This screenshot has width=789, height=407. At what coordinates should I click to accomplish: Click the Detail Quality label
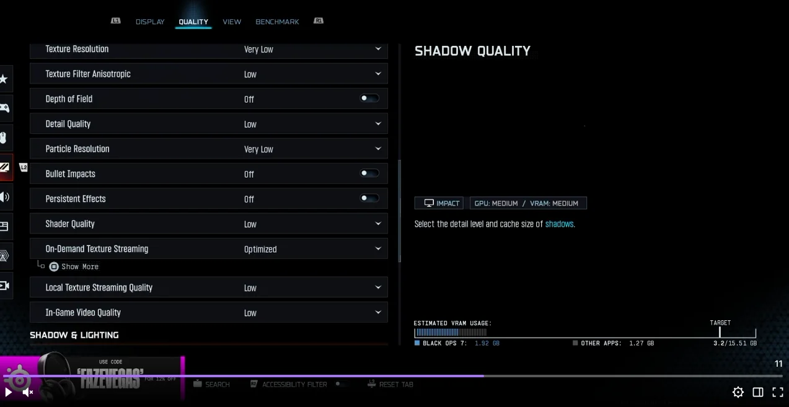pyautogui.click(x=68, y=124)
